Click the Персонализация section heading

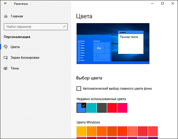point(17,37)
